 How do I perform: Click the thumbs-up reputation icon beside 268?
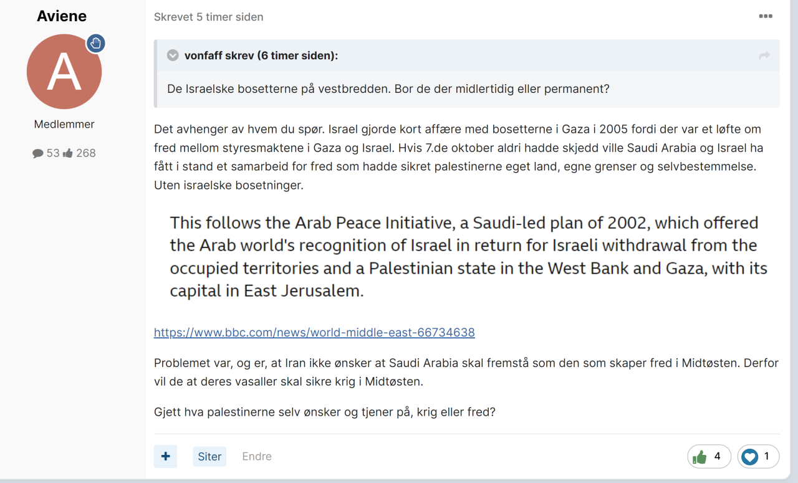(x=68, y=153)
